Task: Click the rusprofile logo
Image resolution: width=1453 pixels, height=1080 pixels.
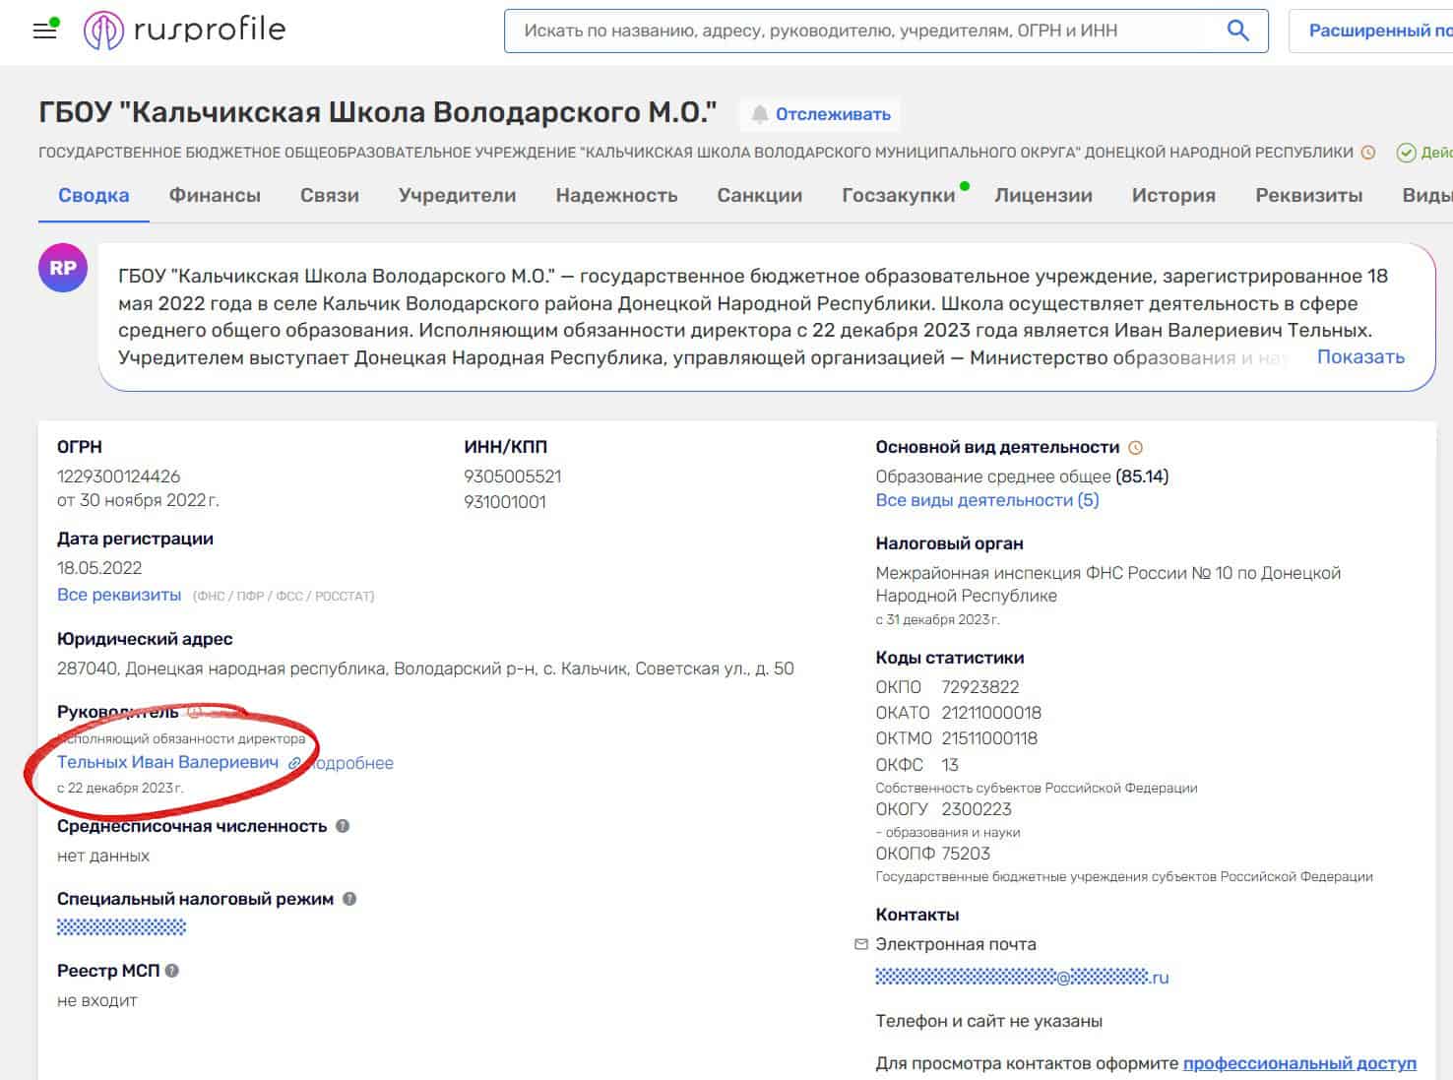Action: click(184, 31)
